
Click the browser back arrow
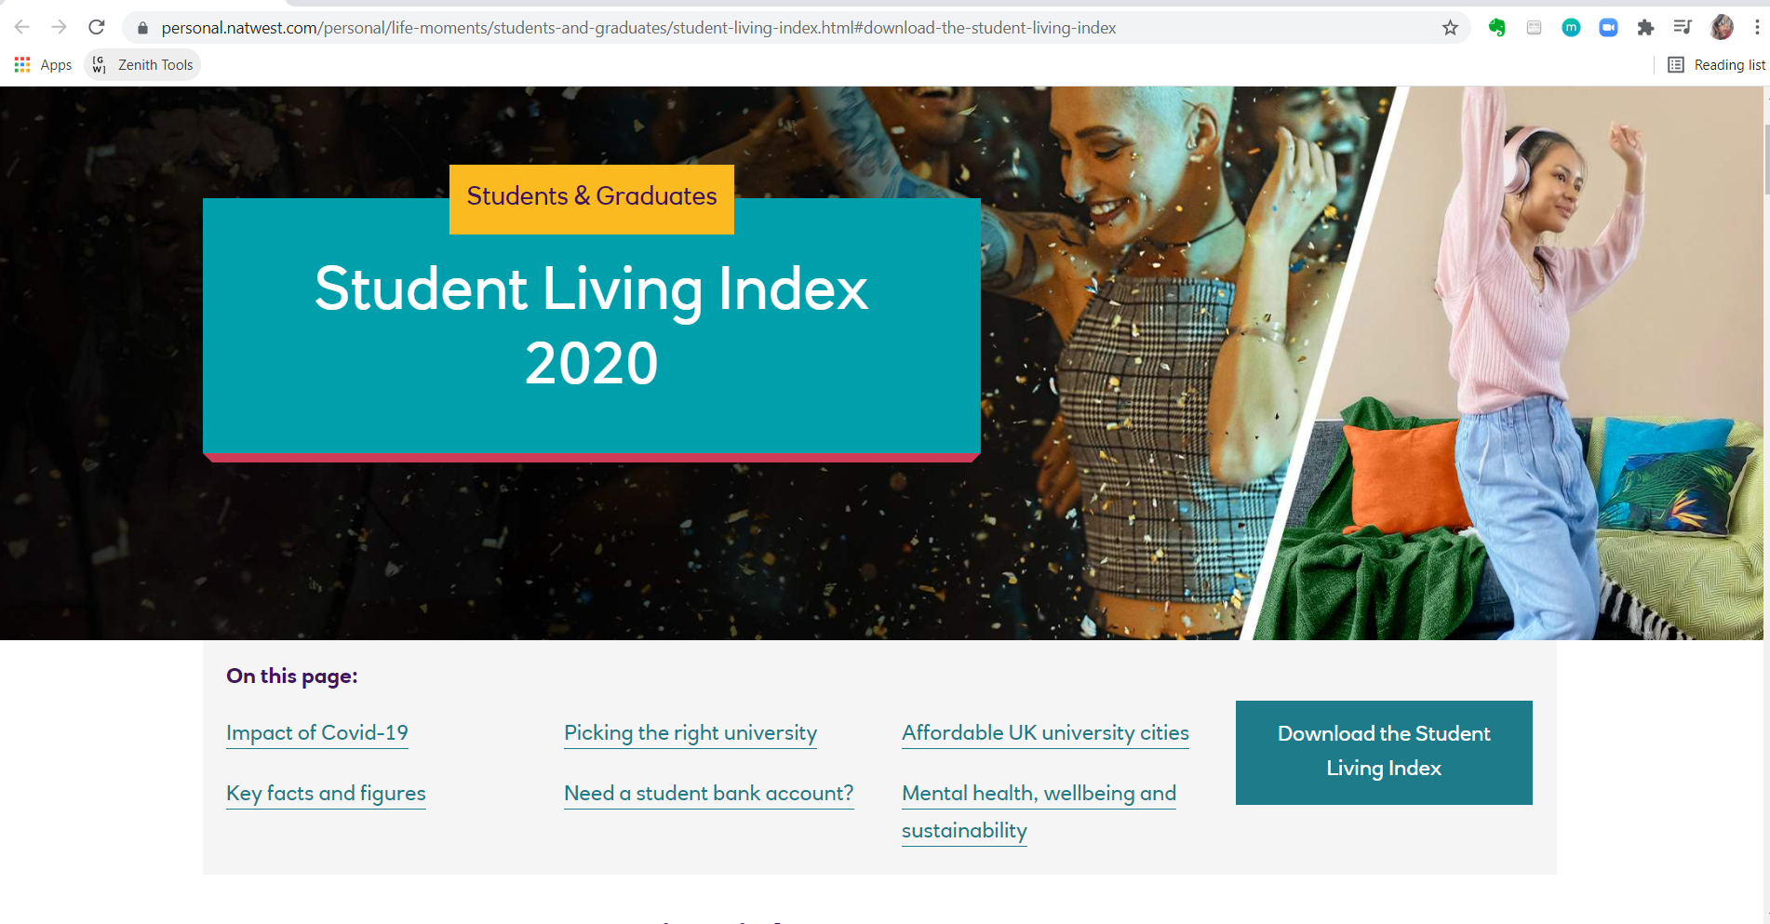[x=22, y=27]
